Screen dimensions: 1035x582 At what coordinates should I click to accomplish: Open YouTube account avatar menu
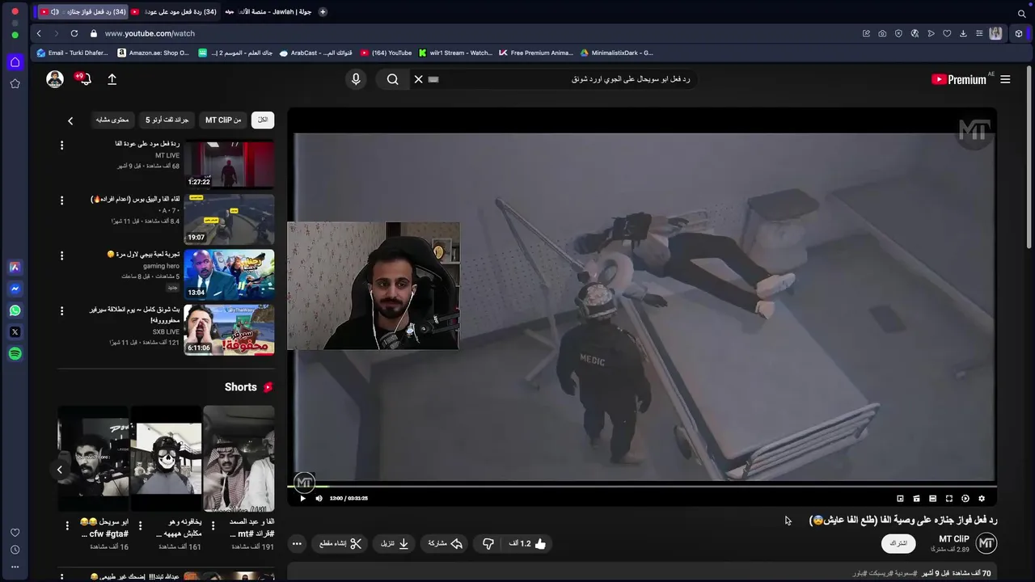tap(55, 79)
